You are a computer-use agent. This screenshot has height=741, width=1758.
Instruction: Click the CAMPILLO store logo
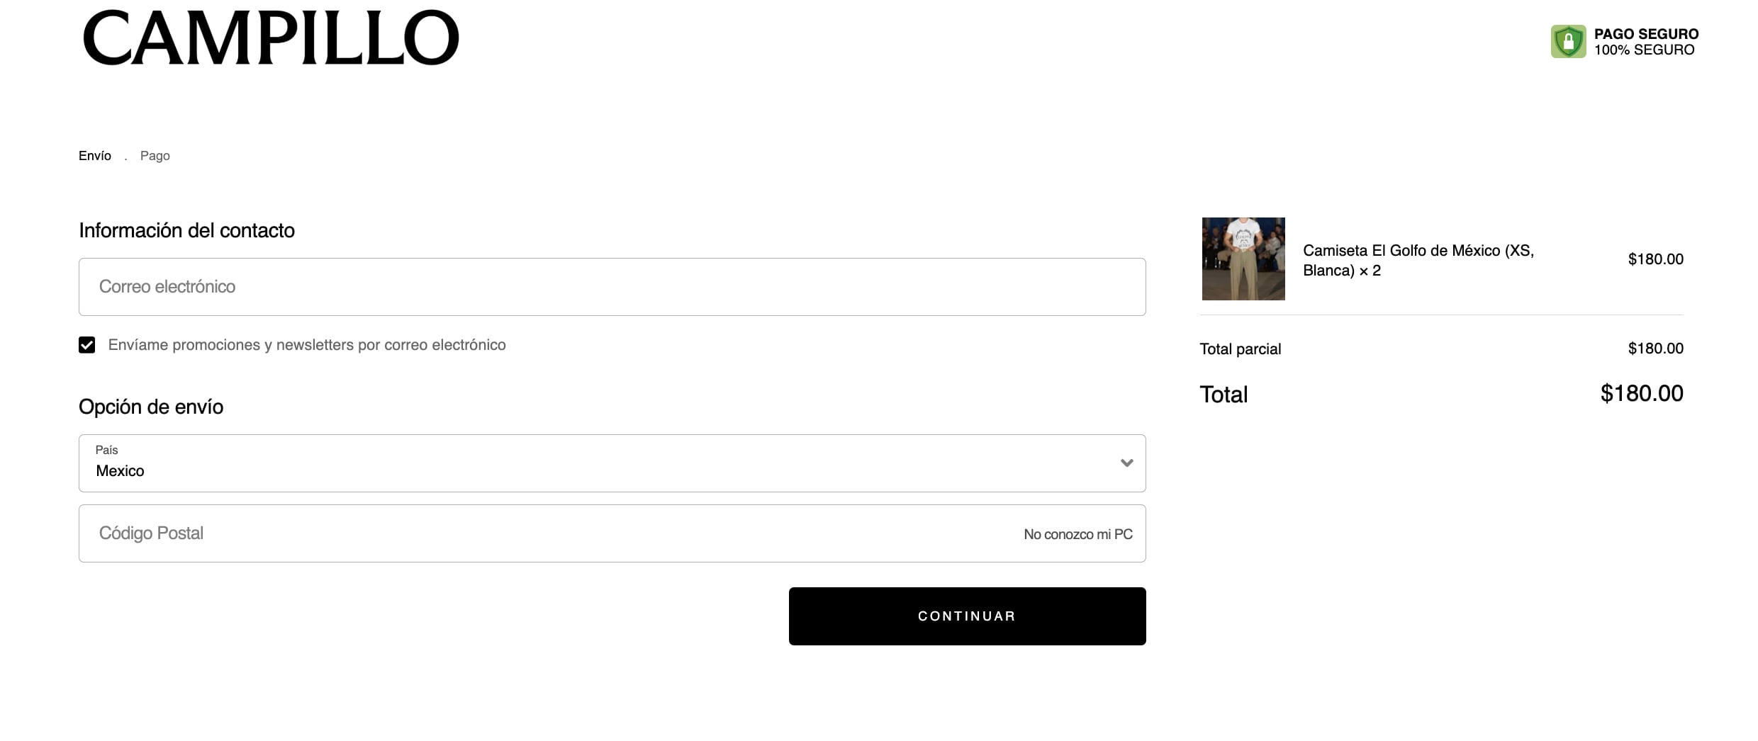(x=271, y=38)
